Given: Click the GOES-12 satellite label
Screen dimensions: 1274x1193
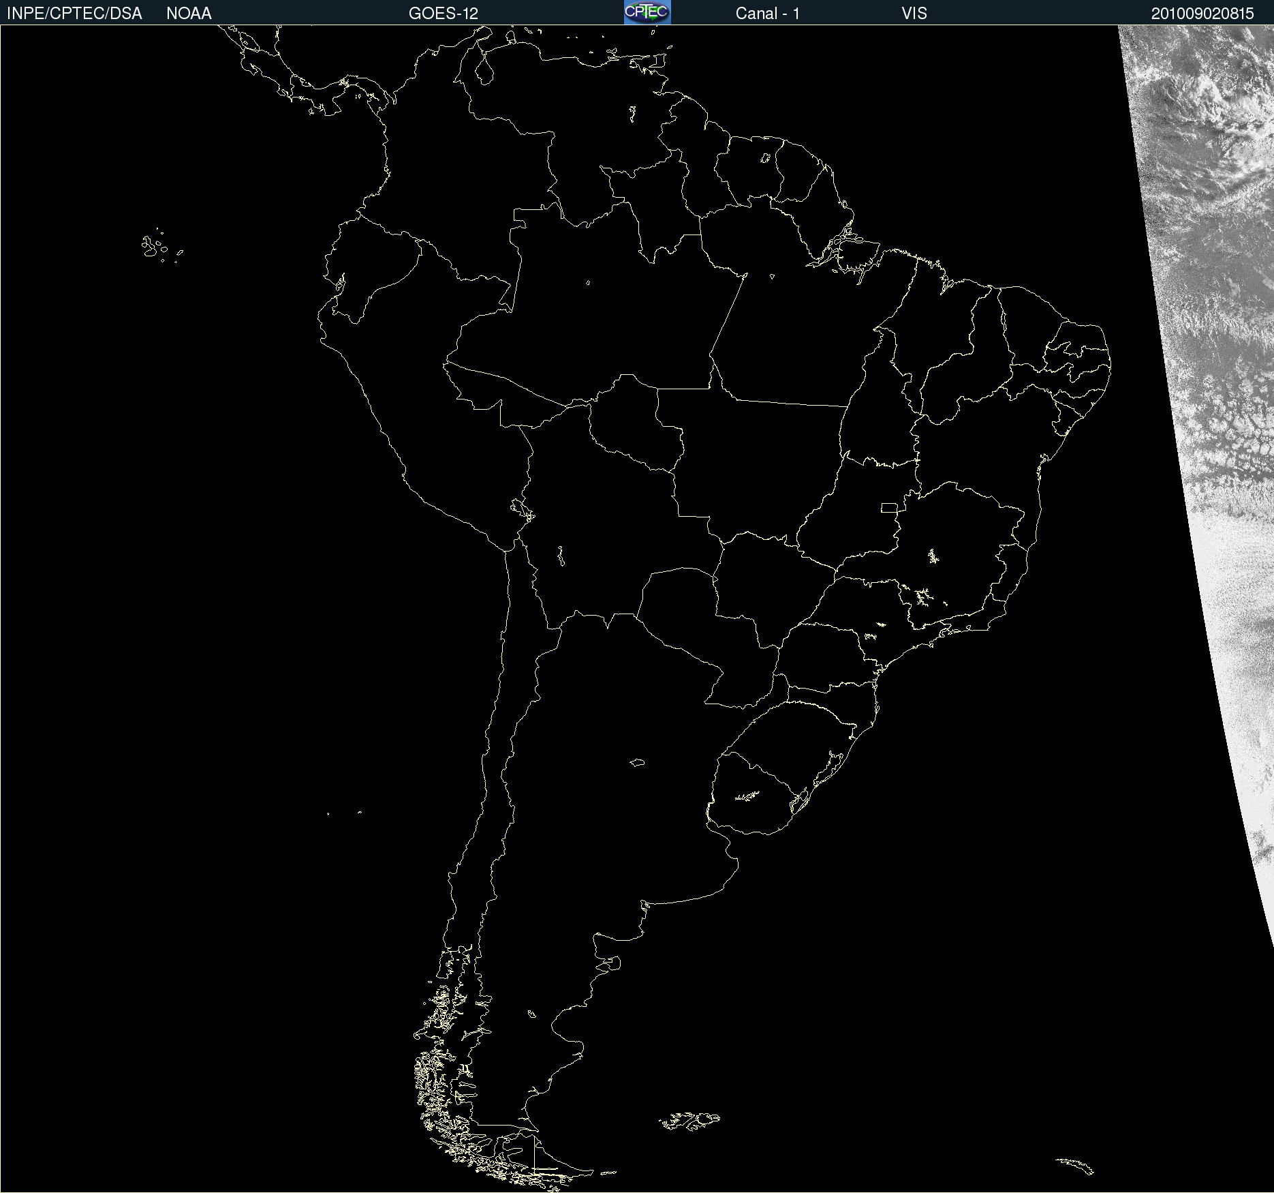Looking at the screenshot, I should (444, 14).
